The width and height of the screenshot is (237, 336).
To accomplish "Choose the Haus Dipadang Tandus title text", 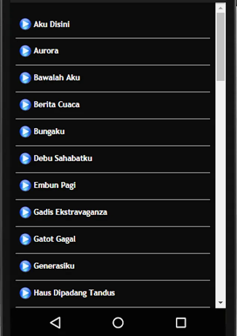I will tap(74, 293).
